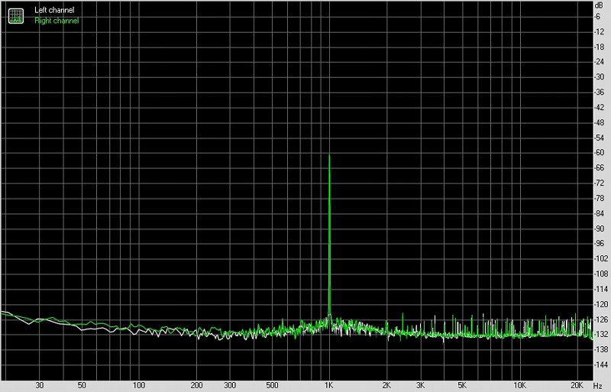Click the 50 Hz frequency axis label

[82, 385]
